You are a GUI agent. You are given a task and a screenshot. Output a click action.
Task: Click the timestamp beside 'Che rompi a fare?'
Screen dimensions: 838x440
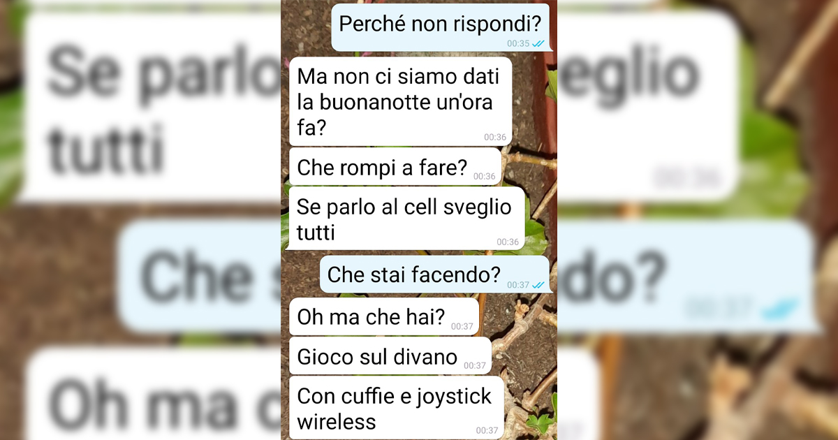pyautogui.click(x=485, y=177)
